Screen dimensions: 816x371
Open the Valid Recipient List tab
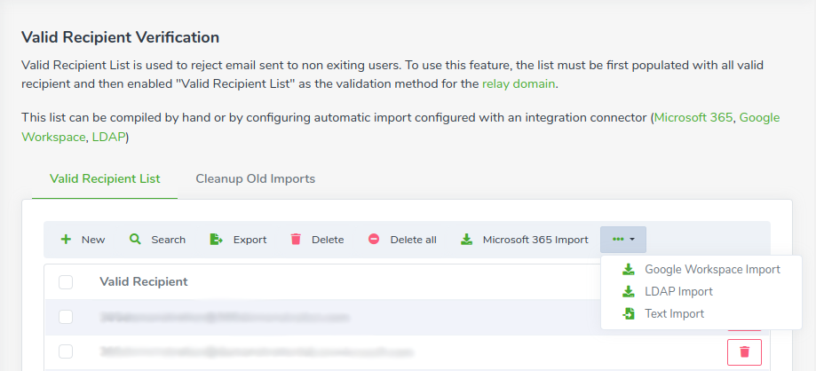click(x=105, y=179)
